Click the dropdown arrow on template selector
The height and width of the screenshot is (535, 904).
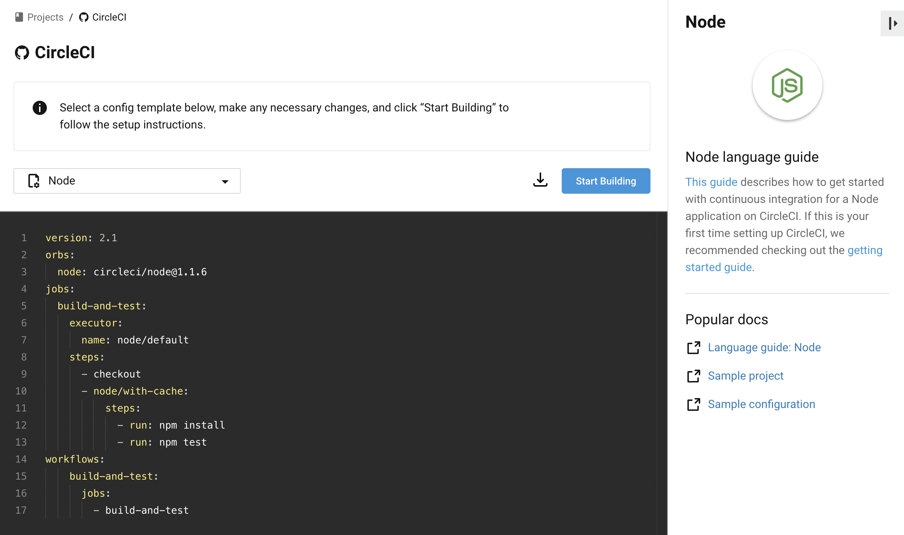coord(225,181)
